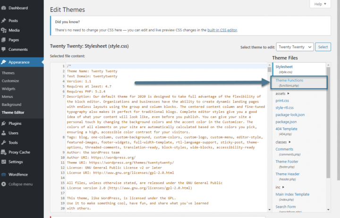Select Theme Editor submenu item

[13, 113]
